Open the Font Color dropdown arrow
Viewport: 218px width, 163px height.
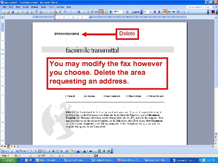click(x=88, y=151)
